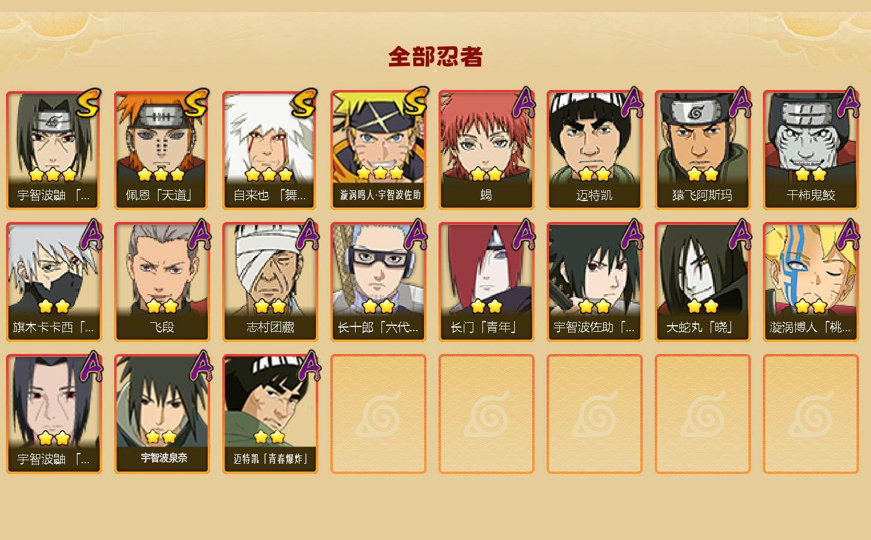The height and width of the screenshot is (540, 871).
Task: Choose the bandaged 志村团藏 card
Action: pyautogui.click(x=270, y=282)
